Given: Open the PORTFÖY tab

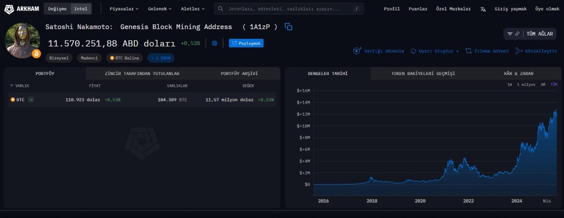Looking at the screenshot, I should 45,74.
